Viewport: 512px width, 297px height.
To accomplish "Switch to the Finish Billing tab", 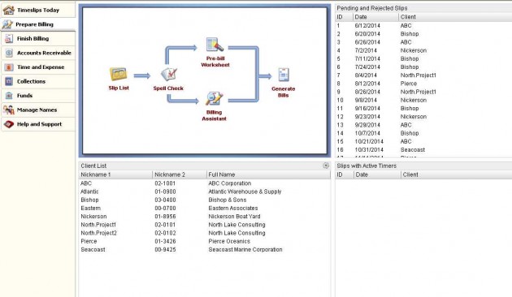I will (38, 38).
